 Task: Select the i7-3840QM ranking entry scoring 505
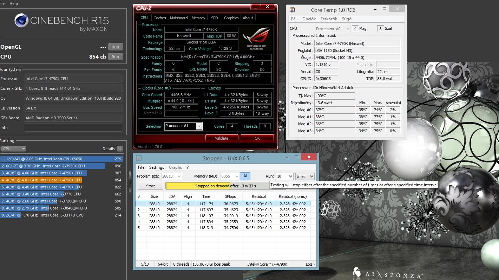pos(61,208)
